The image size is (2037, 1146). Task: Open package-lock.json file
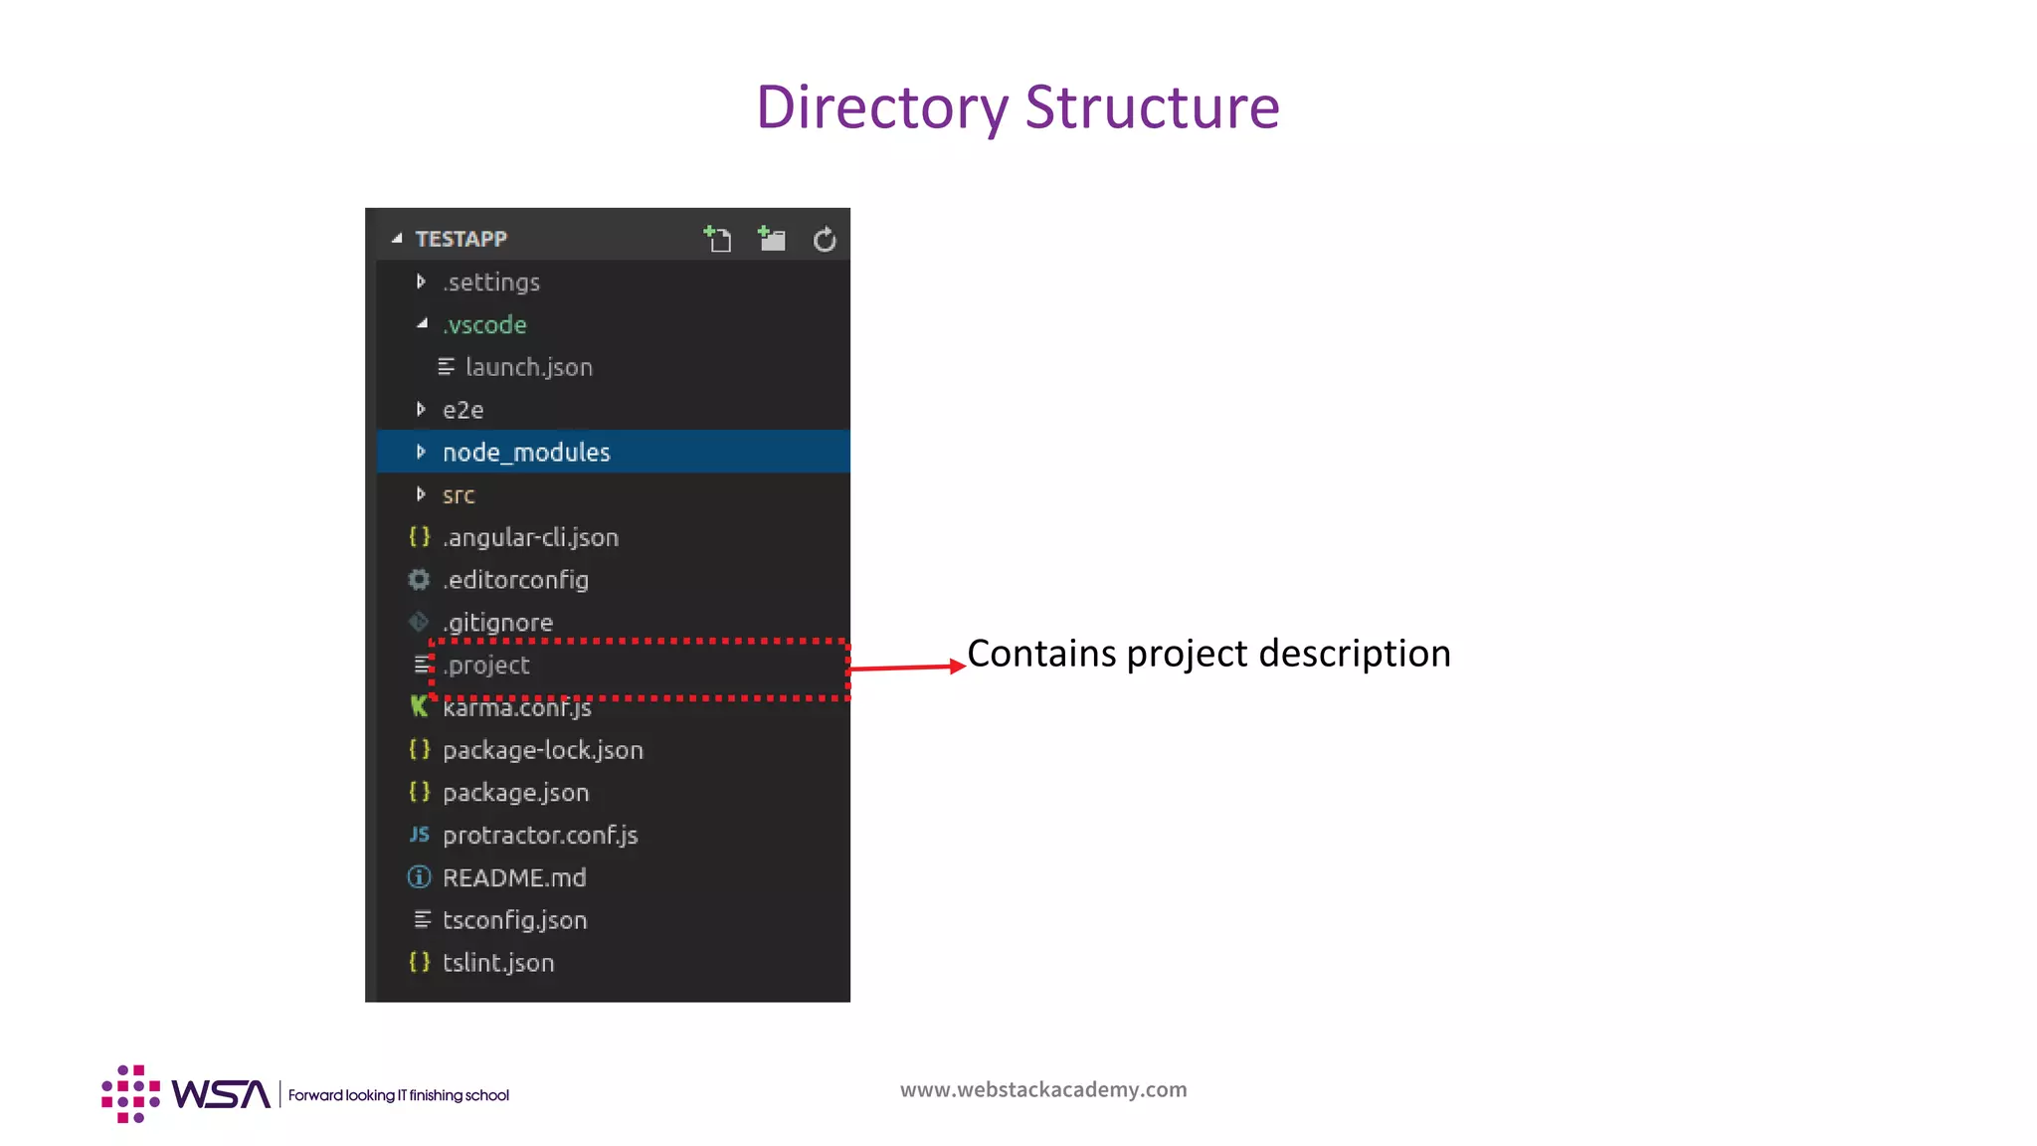click(x=542, y=750)
